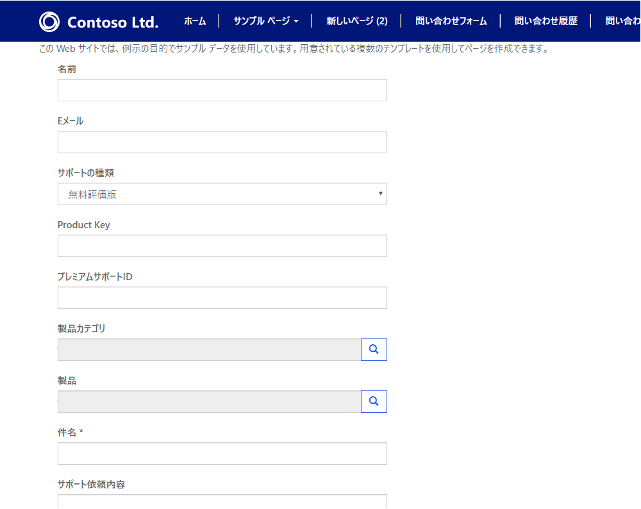Go to ホーム in navigation
Viewport: 641px width, 509px height.
[x=195, y=21]
